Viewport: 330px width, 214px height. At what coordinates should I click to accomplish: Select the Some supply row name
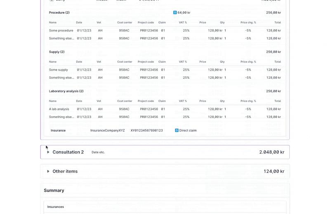(58, 70)
